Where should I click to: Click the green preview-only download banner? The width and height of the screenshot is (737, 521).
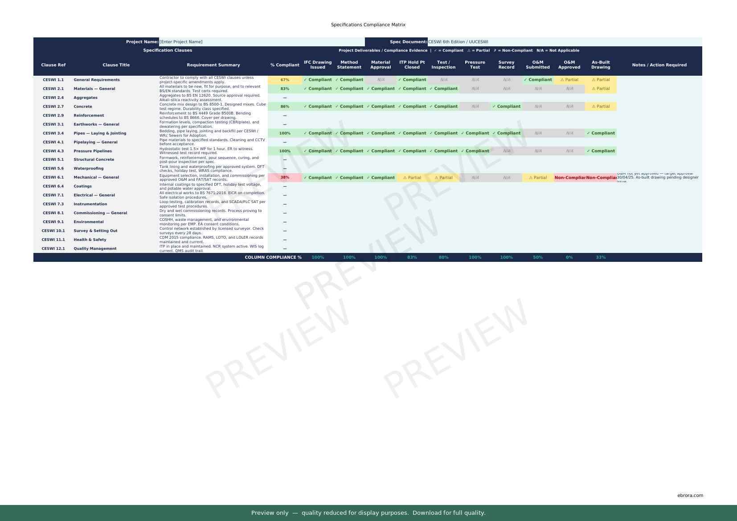pyautogui.click(x=368, y=513)
